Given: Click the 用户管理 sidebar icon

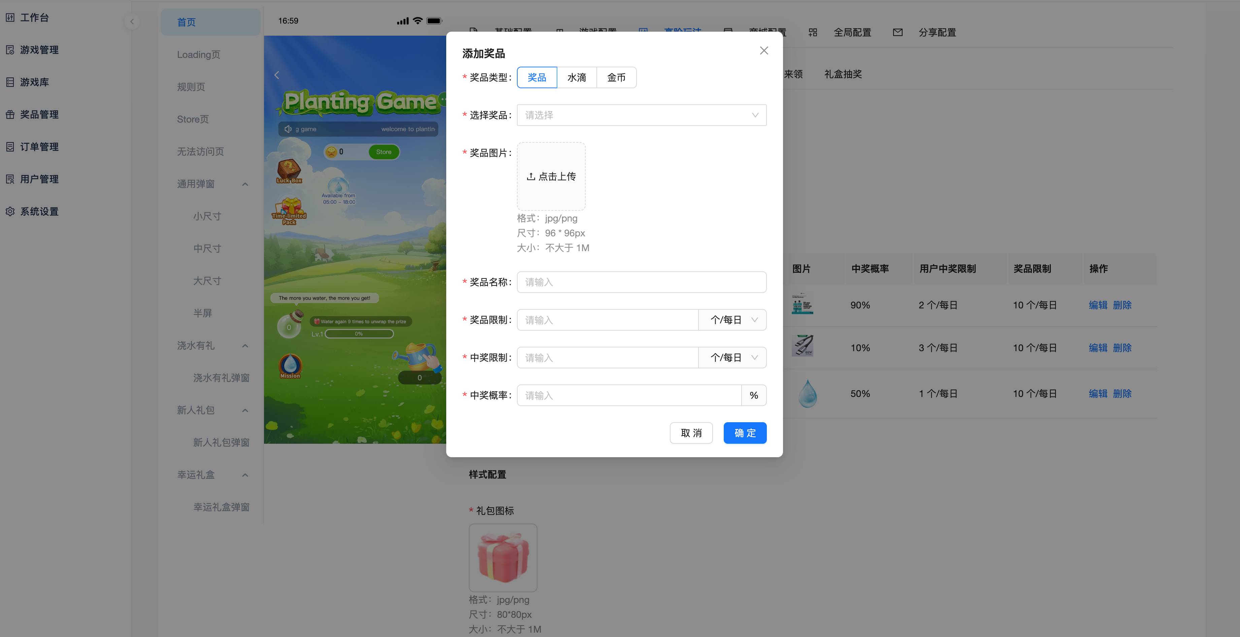Looking at the screenshot, I should coord(10,179).
